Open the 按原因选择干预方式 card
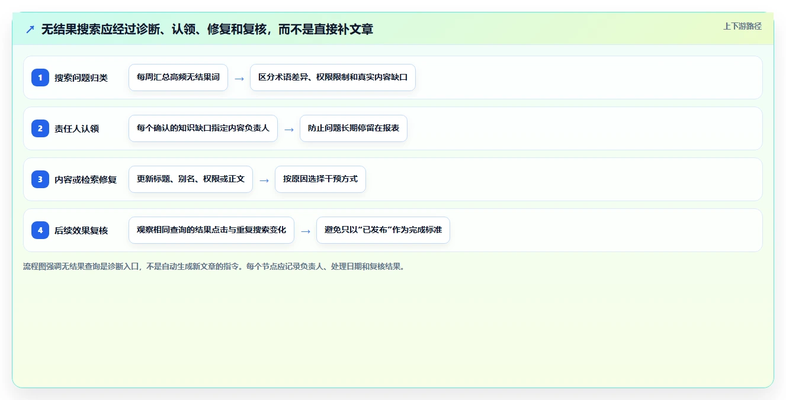The image size is (786, 400). click(320, 179)
